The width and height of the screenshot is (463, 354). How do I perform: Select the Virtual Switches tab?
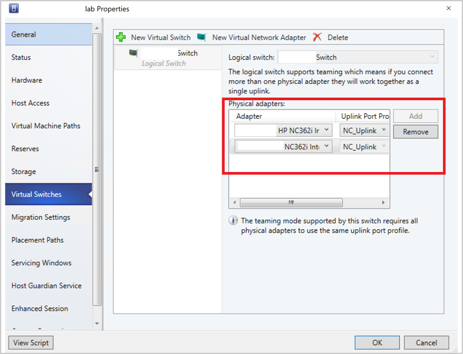click(x=49, y=194)
